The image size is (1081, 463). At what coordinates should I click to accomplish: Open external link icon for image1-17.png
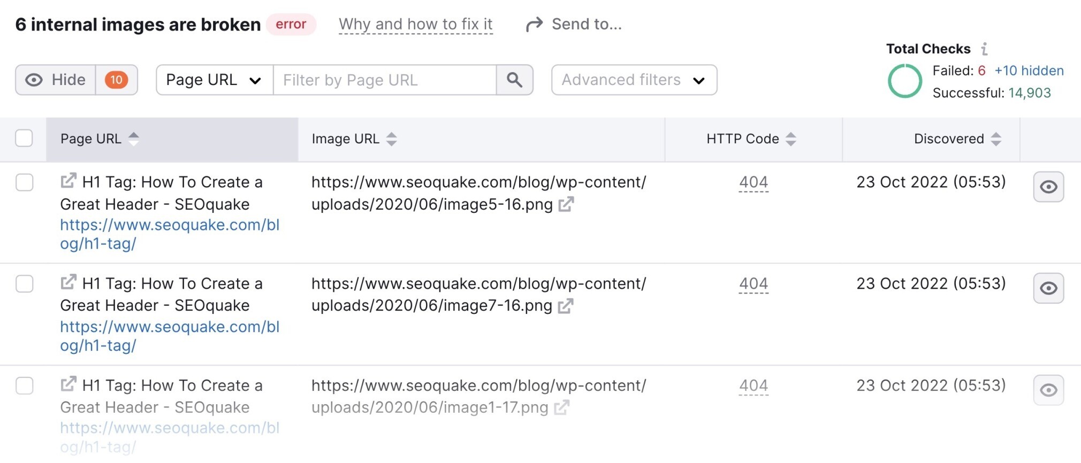(561, 408)
